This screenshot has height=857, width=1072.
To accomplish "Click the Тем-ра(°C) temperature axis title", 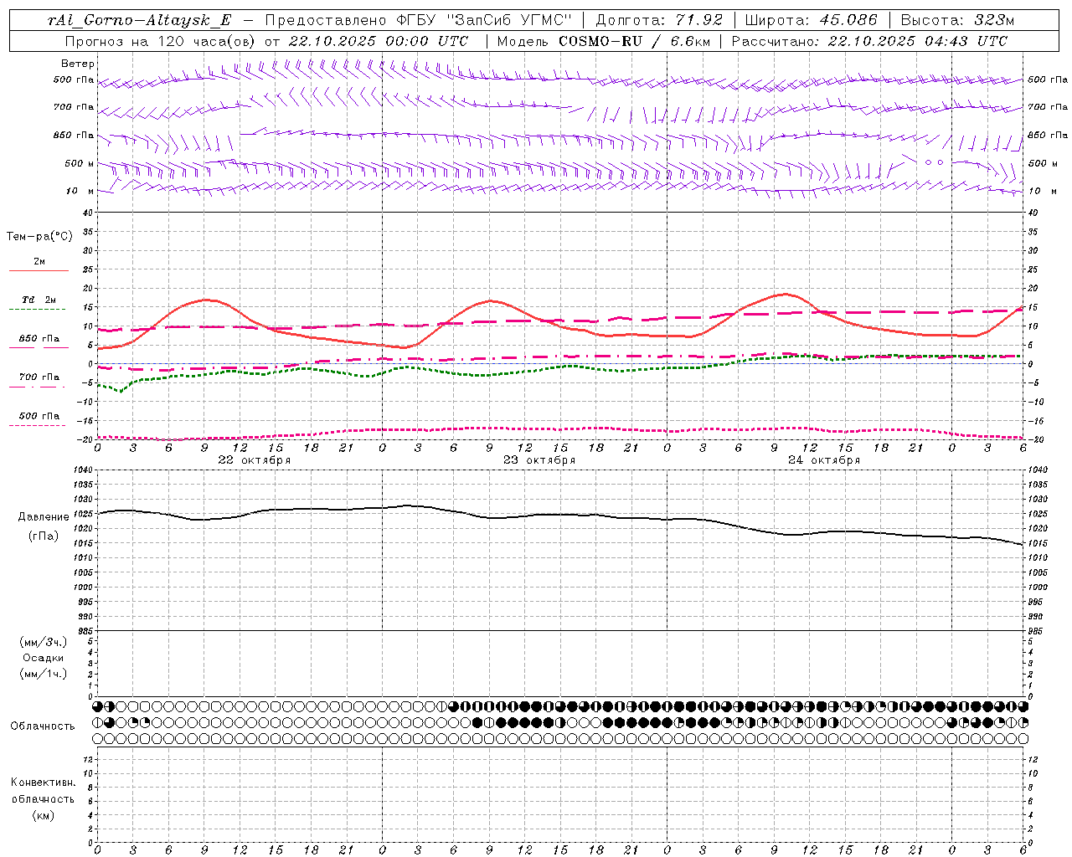I will tap(39, 236).
